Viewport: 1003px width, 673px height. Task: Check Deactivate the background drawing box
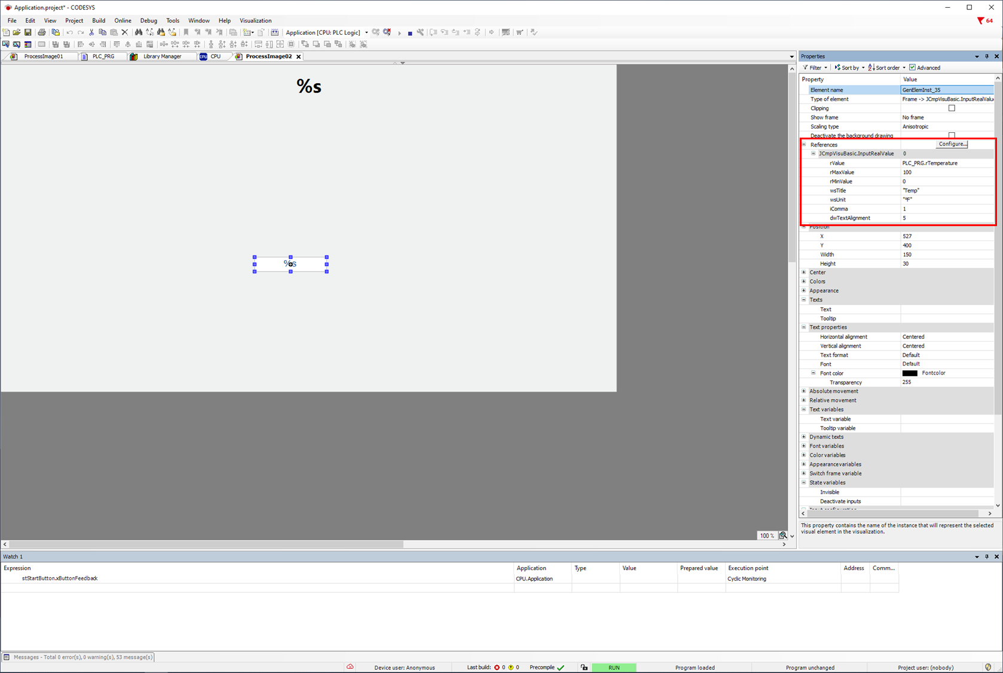pyautogui.click(x=952, y=135)
